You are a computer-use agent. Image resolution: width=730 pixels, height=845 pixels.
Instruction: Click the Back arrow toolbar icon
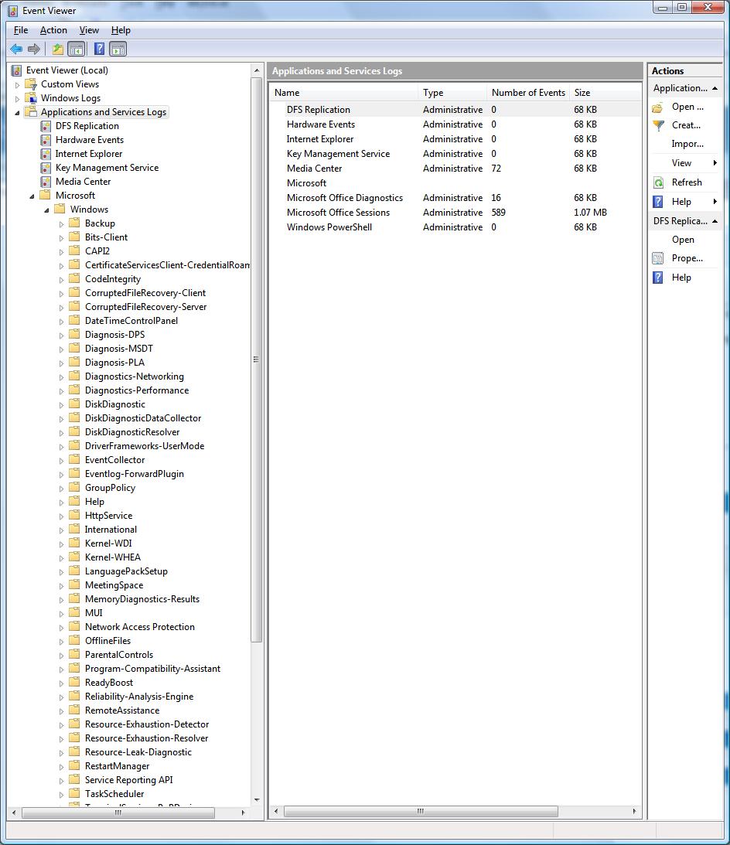(16, 49)
